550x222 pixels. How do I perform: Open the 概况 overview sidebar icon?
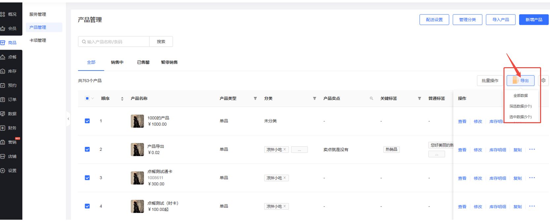[3, 14]
